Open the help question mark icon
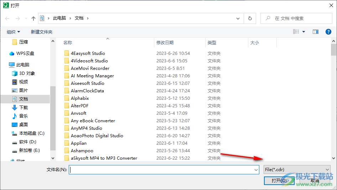Screen dimensions: 337x190 click(x=328, y=32)
